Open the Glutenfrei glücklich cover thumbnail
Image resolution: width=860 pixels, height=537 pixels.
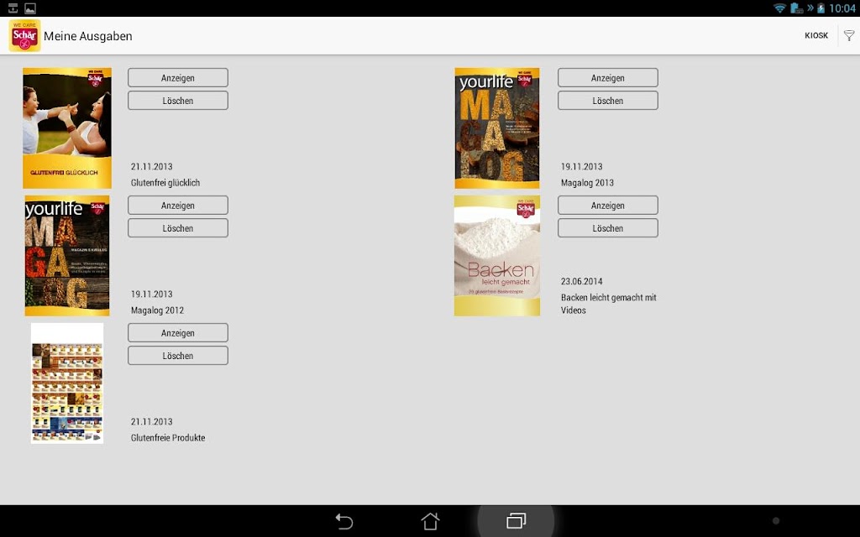tap(67, 128)
